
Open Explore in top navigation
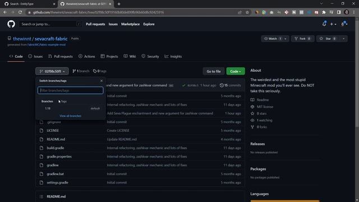coord(149,24)
